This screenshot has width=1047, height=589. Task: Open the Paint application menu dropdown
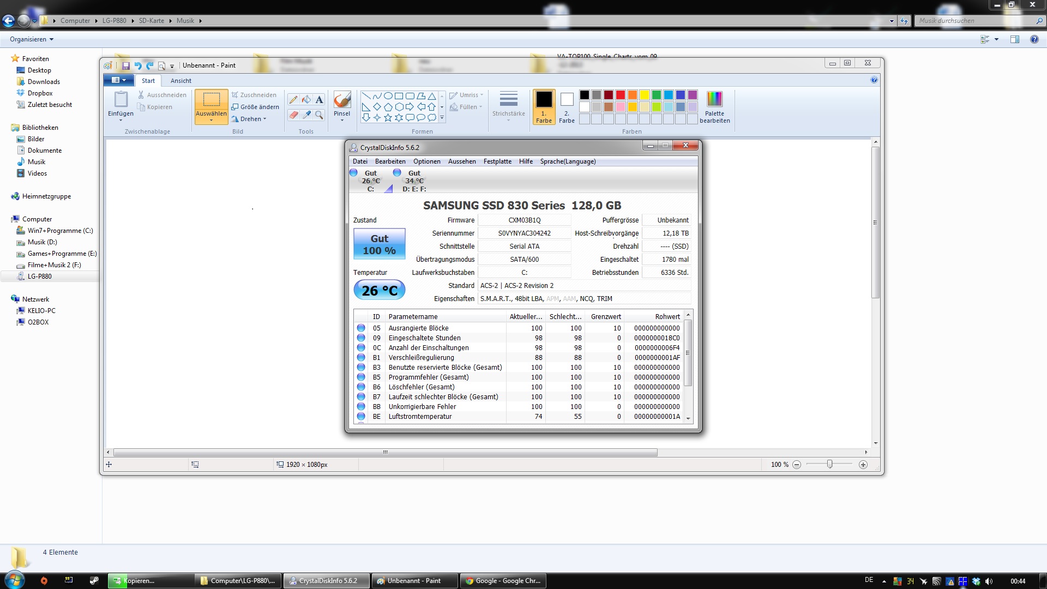pyautogui.click(x=118, y=80)
